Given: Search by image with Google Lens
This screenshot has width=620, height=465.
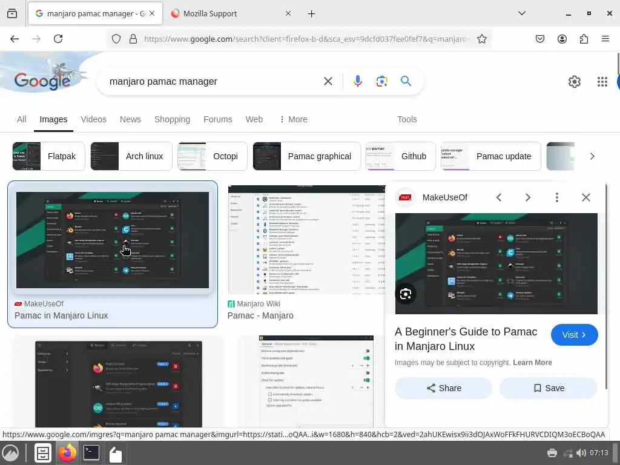Looking at the screenshot, I should (x=381, y=82).
